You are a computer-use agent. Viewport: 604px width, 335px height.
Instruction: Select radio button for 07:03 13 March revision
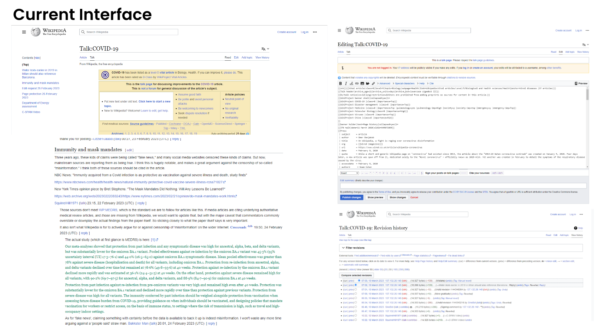[359, 281]
